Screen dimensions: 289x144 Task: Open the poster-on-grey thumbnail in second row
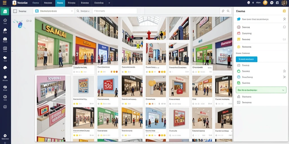tap(84, 86)
